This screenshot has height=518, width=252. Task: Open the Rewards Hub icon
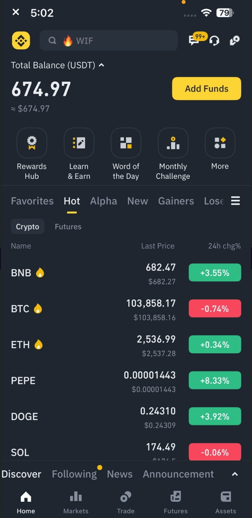point(32,143)
